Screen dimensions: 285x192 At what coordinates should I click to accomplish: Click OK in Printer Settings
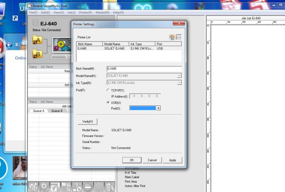click(x=132, y=160)
